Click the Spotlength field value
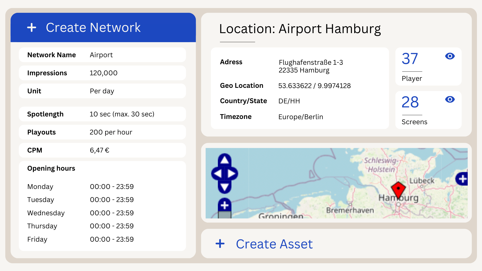Image resolution: width=482 pixels, height=271 pixels. coord(122,114)
